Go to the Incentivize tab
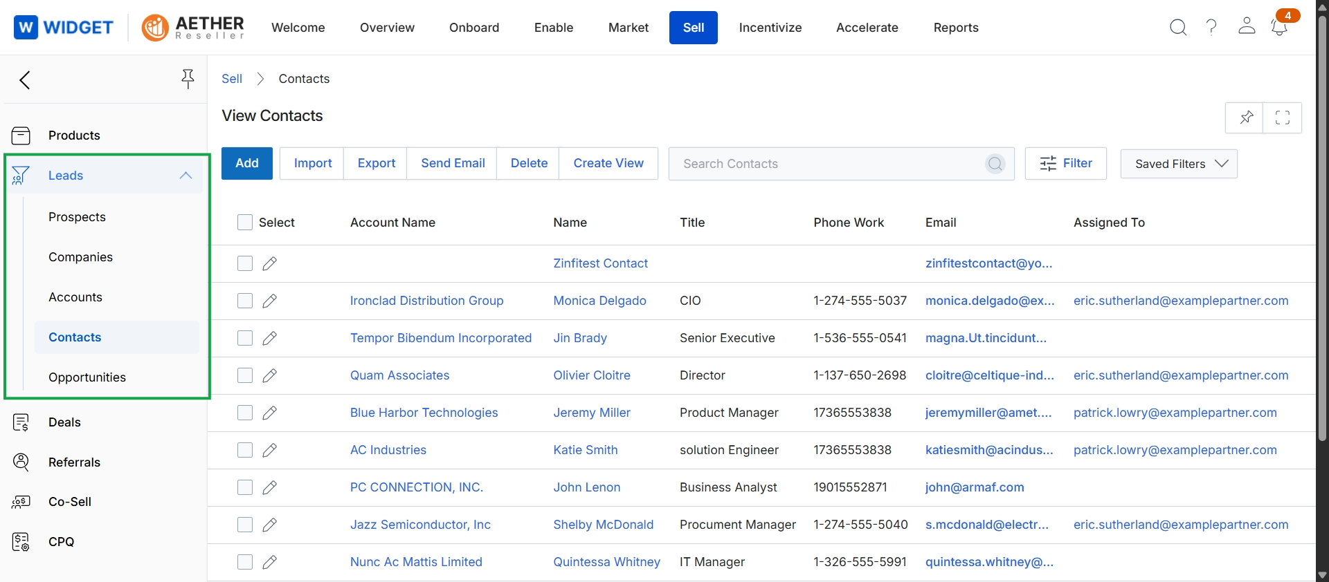This screenshot has width=1329, height=582. click(770, 28)
